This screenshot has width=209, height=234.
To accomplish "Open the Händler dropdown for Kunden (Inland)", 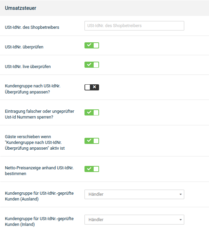I will coord(134,219).
